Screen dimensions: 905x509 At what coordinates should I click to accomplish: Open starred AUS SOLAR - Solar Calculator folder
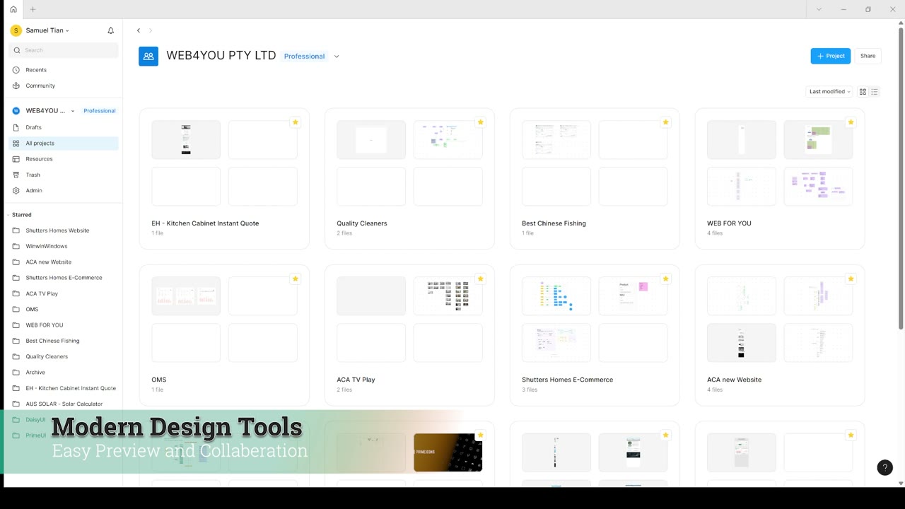click(x=63, y=404)
